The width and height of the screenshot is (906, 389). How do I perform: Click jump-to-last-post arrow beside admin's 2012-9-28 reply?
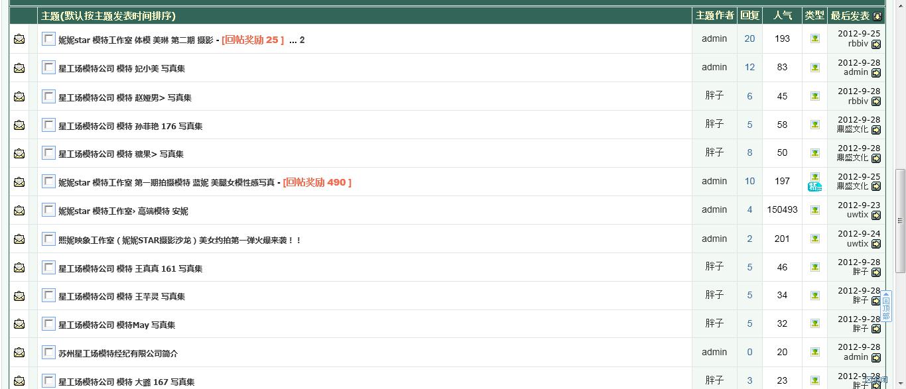click(x=877, y=73)
